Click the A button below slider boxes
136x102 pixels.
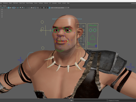pos(79,47)
